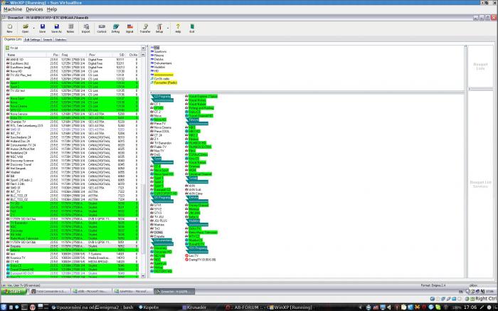498x311 pixels.
Task: Select STV1 in bouquet services
Action: (x=157, y=205)
